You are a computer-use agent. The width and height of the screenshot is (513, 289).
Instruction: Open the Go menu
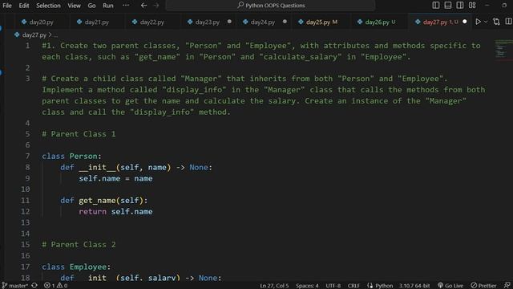click(x=91, y=6)
